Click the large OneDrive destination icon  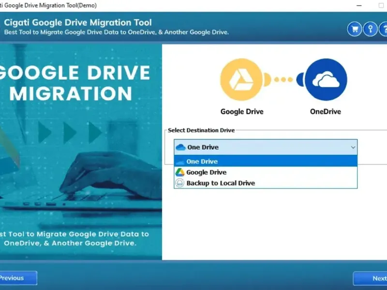pos(326,79)
